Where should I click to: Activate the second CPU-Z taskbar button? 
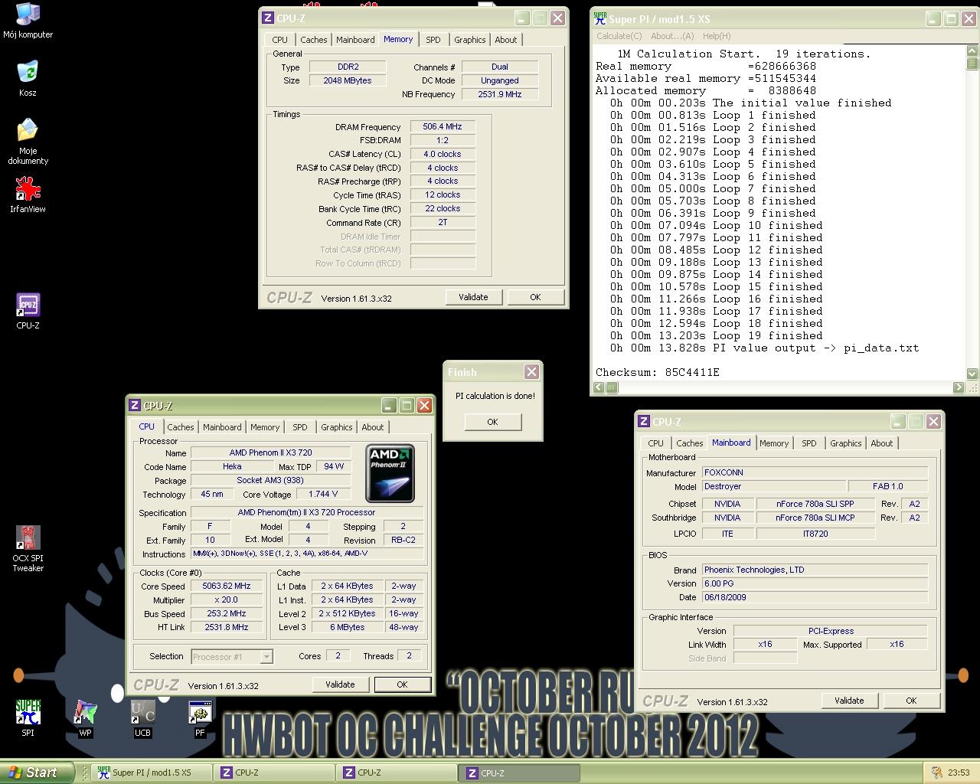click(397, 773)
